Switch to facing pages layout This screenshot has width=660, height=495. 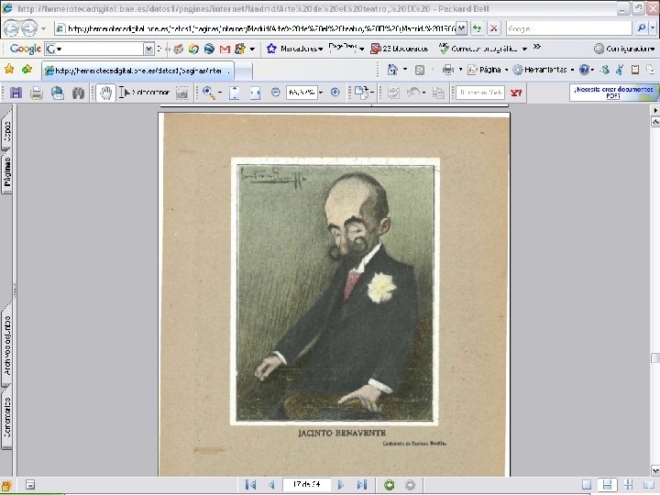(649, 485)
